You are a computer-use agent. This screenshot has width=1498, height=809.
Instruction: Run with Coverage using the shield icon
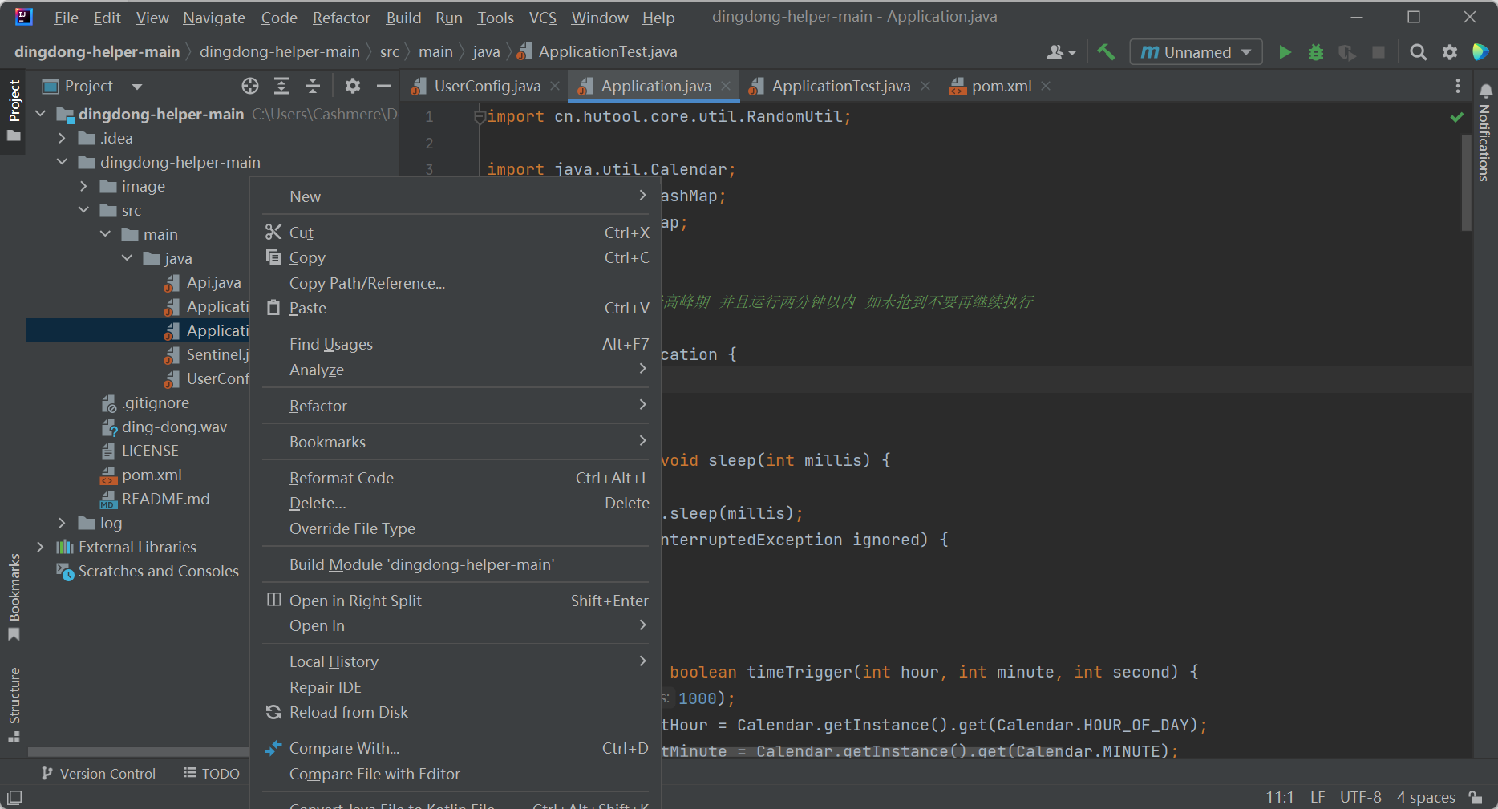click(1347, 51)
